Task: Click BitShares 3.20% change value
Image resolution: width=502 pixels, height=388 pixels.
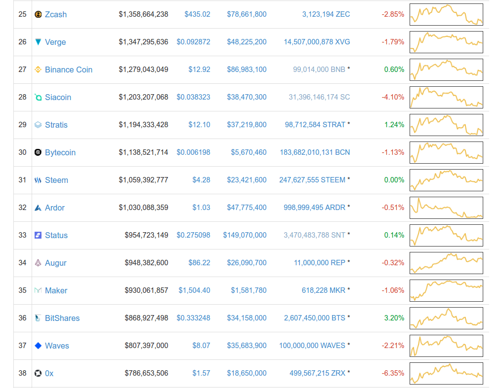Action: pyautogui.click(x=394, y=318)
